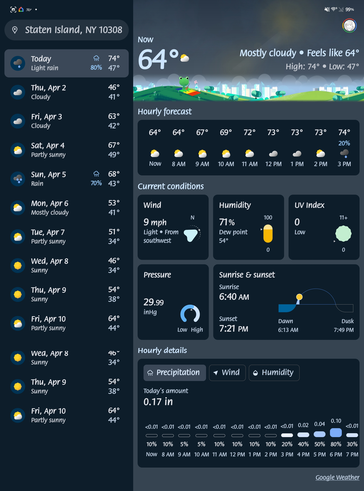Tap the UV index sun indicator
The height and width of the screenshot is (491, 364).
tap(343, 234)
